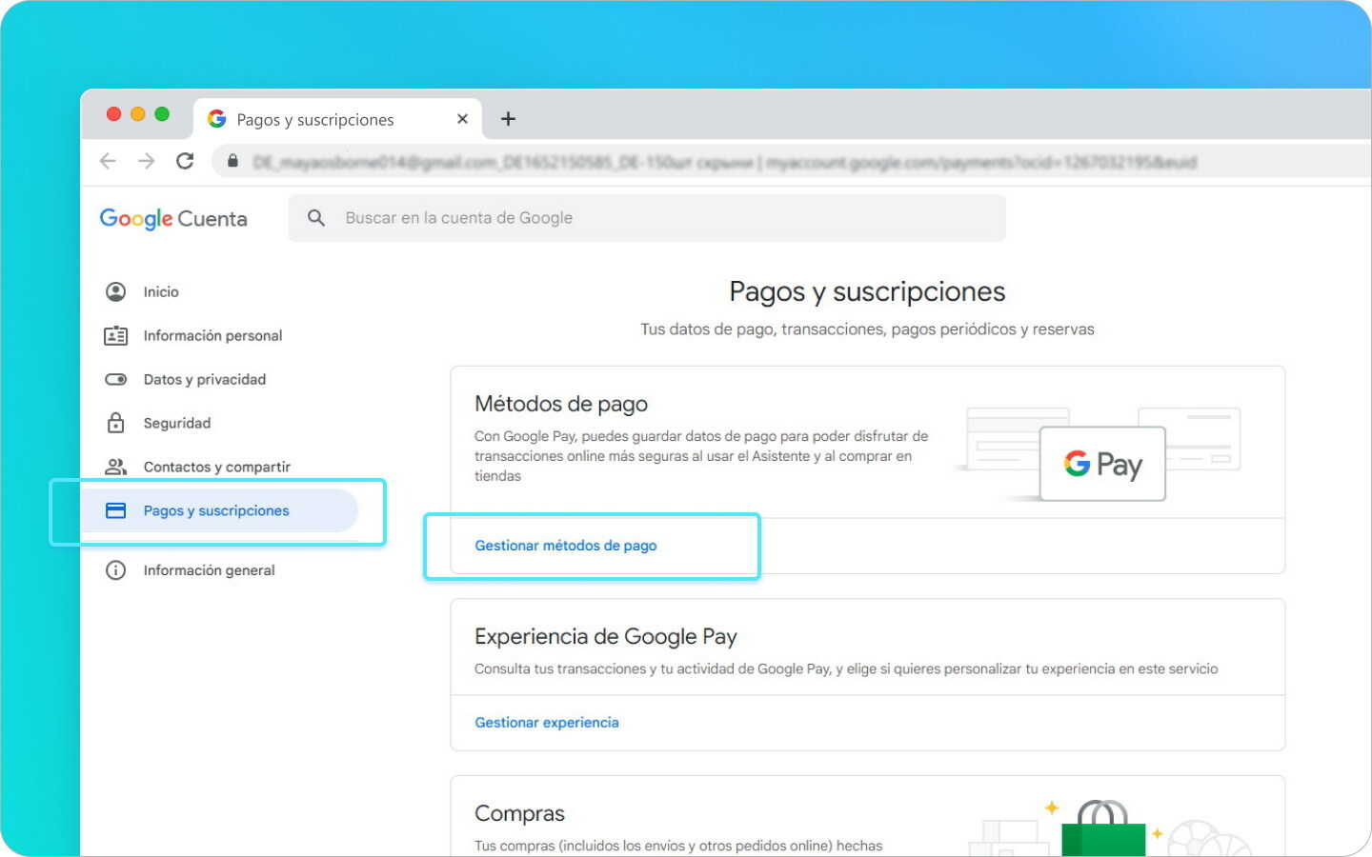This screenshot has width=1372, height=857.
Task: Click the magnifier icon in the search box
Action: click(316, 218)
